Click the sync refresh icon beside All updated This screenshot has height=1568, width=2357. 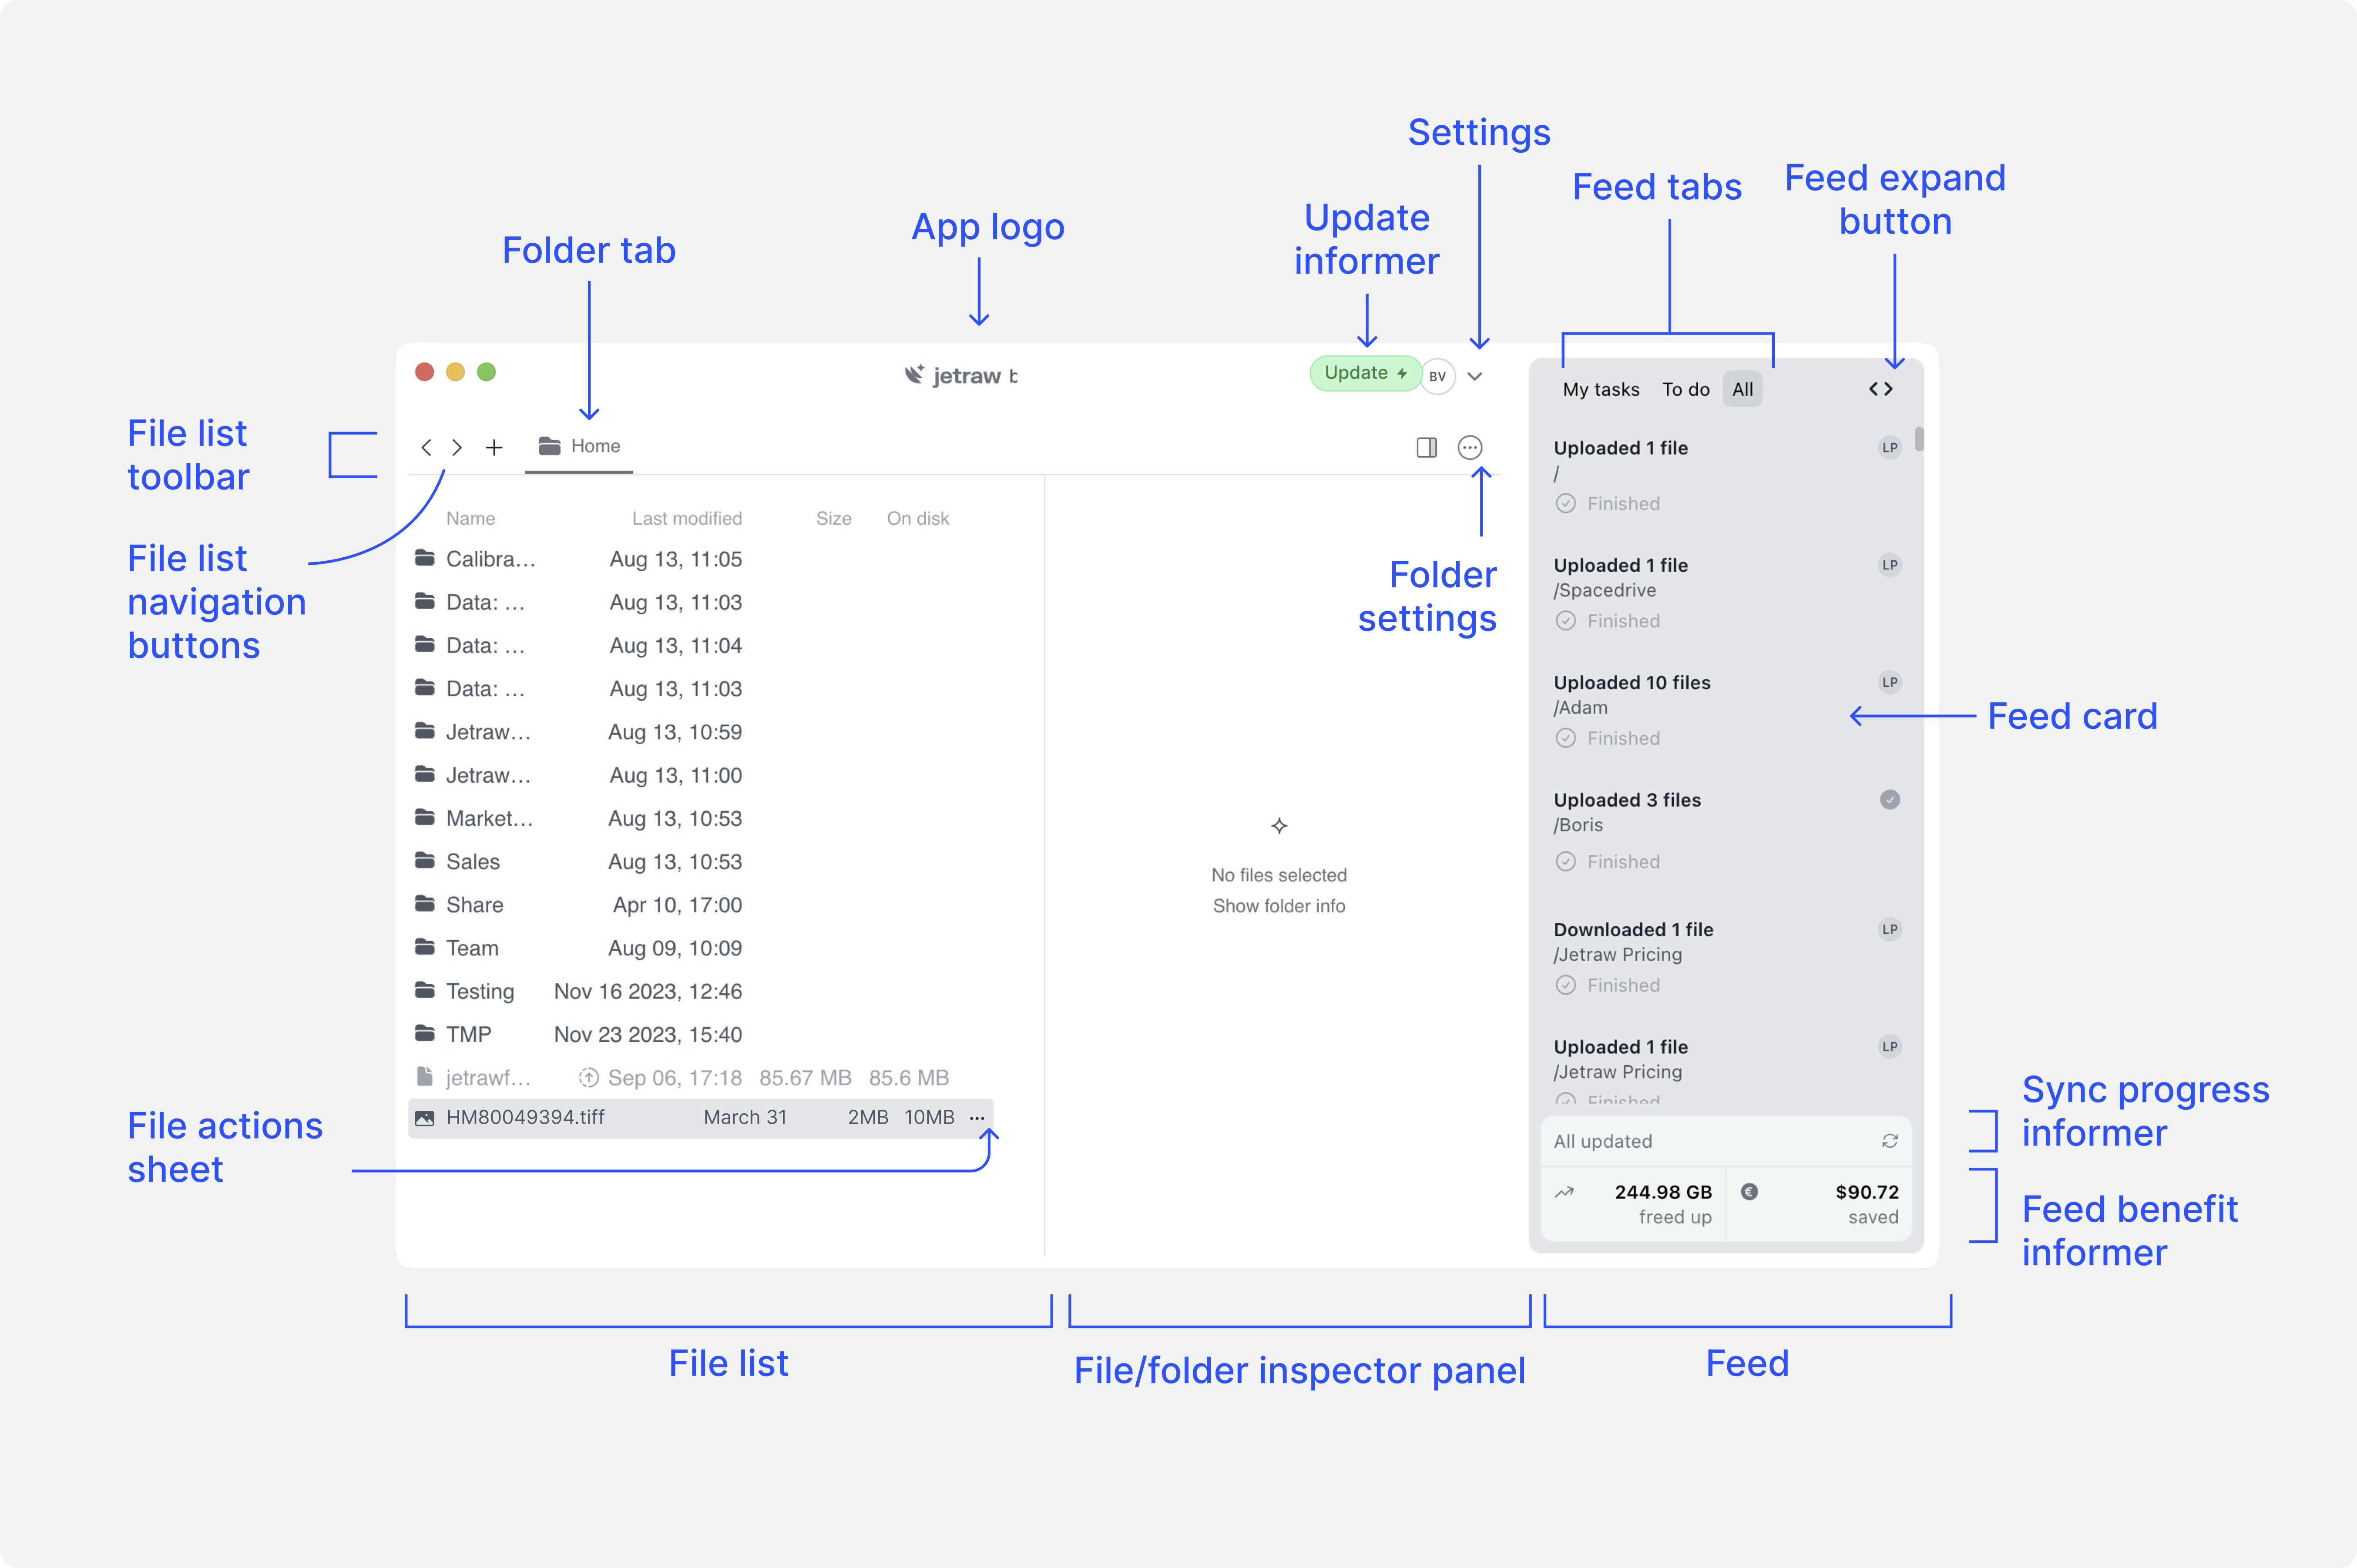point(1889,1141)
